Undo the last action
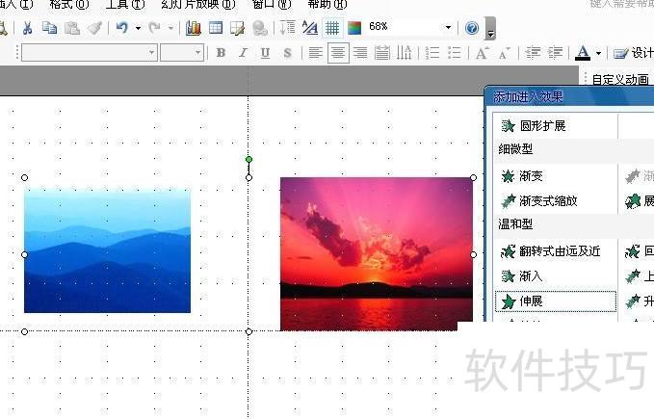654x419 pixels. pyautogui.click(x=121, y=28)
